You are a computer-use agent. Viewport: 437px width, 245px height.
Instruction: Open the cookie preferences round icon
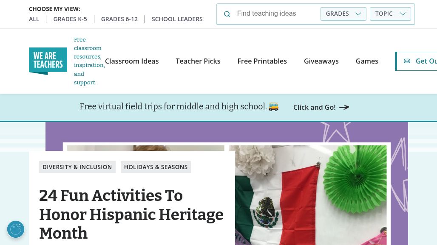(x=16, y=229)
